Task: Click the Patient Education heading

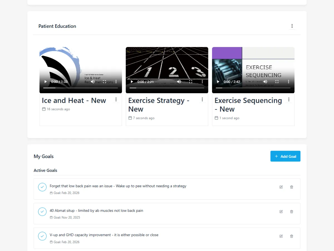Action: [57, 26]
